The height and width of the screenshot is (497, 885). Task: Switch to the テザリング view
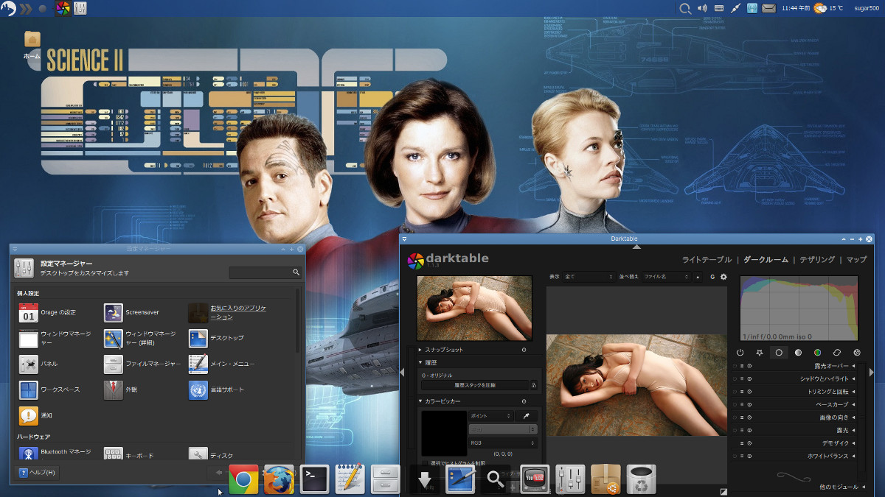(x=817, y=259)
